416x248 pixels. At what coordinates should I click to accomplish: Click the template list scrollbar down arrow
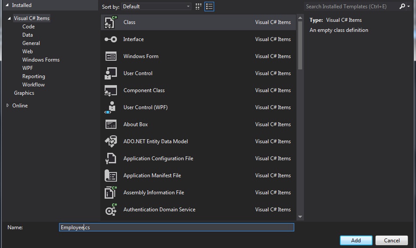coord(300,217)
